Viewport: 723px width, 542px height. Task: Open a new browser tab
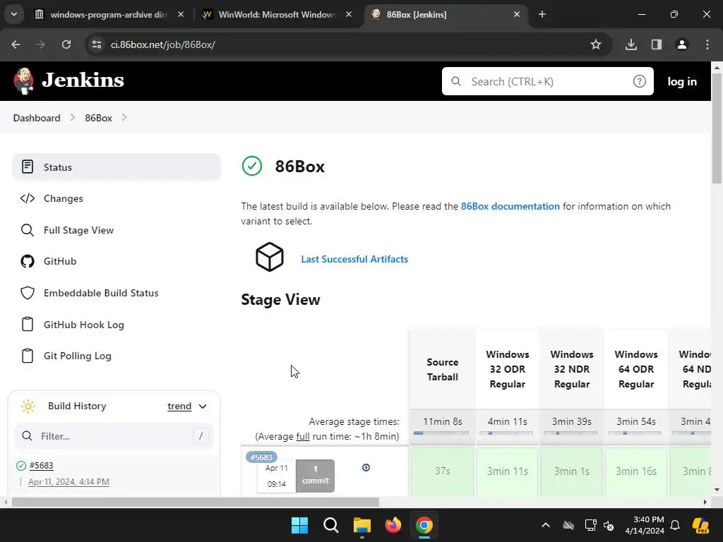542,14
